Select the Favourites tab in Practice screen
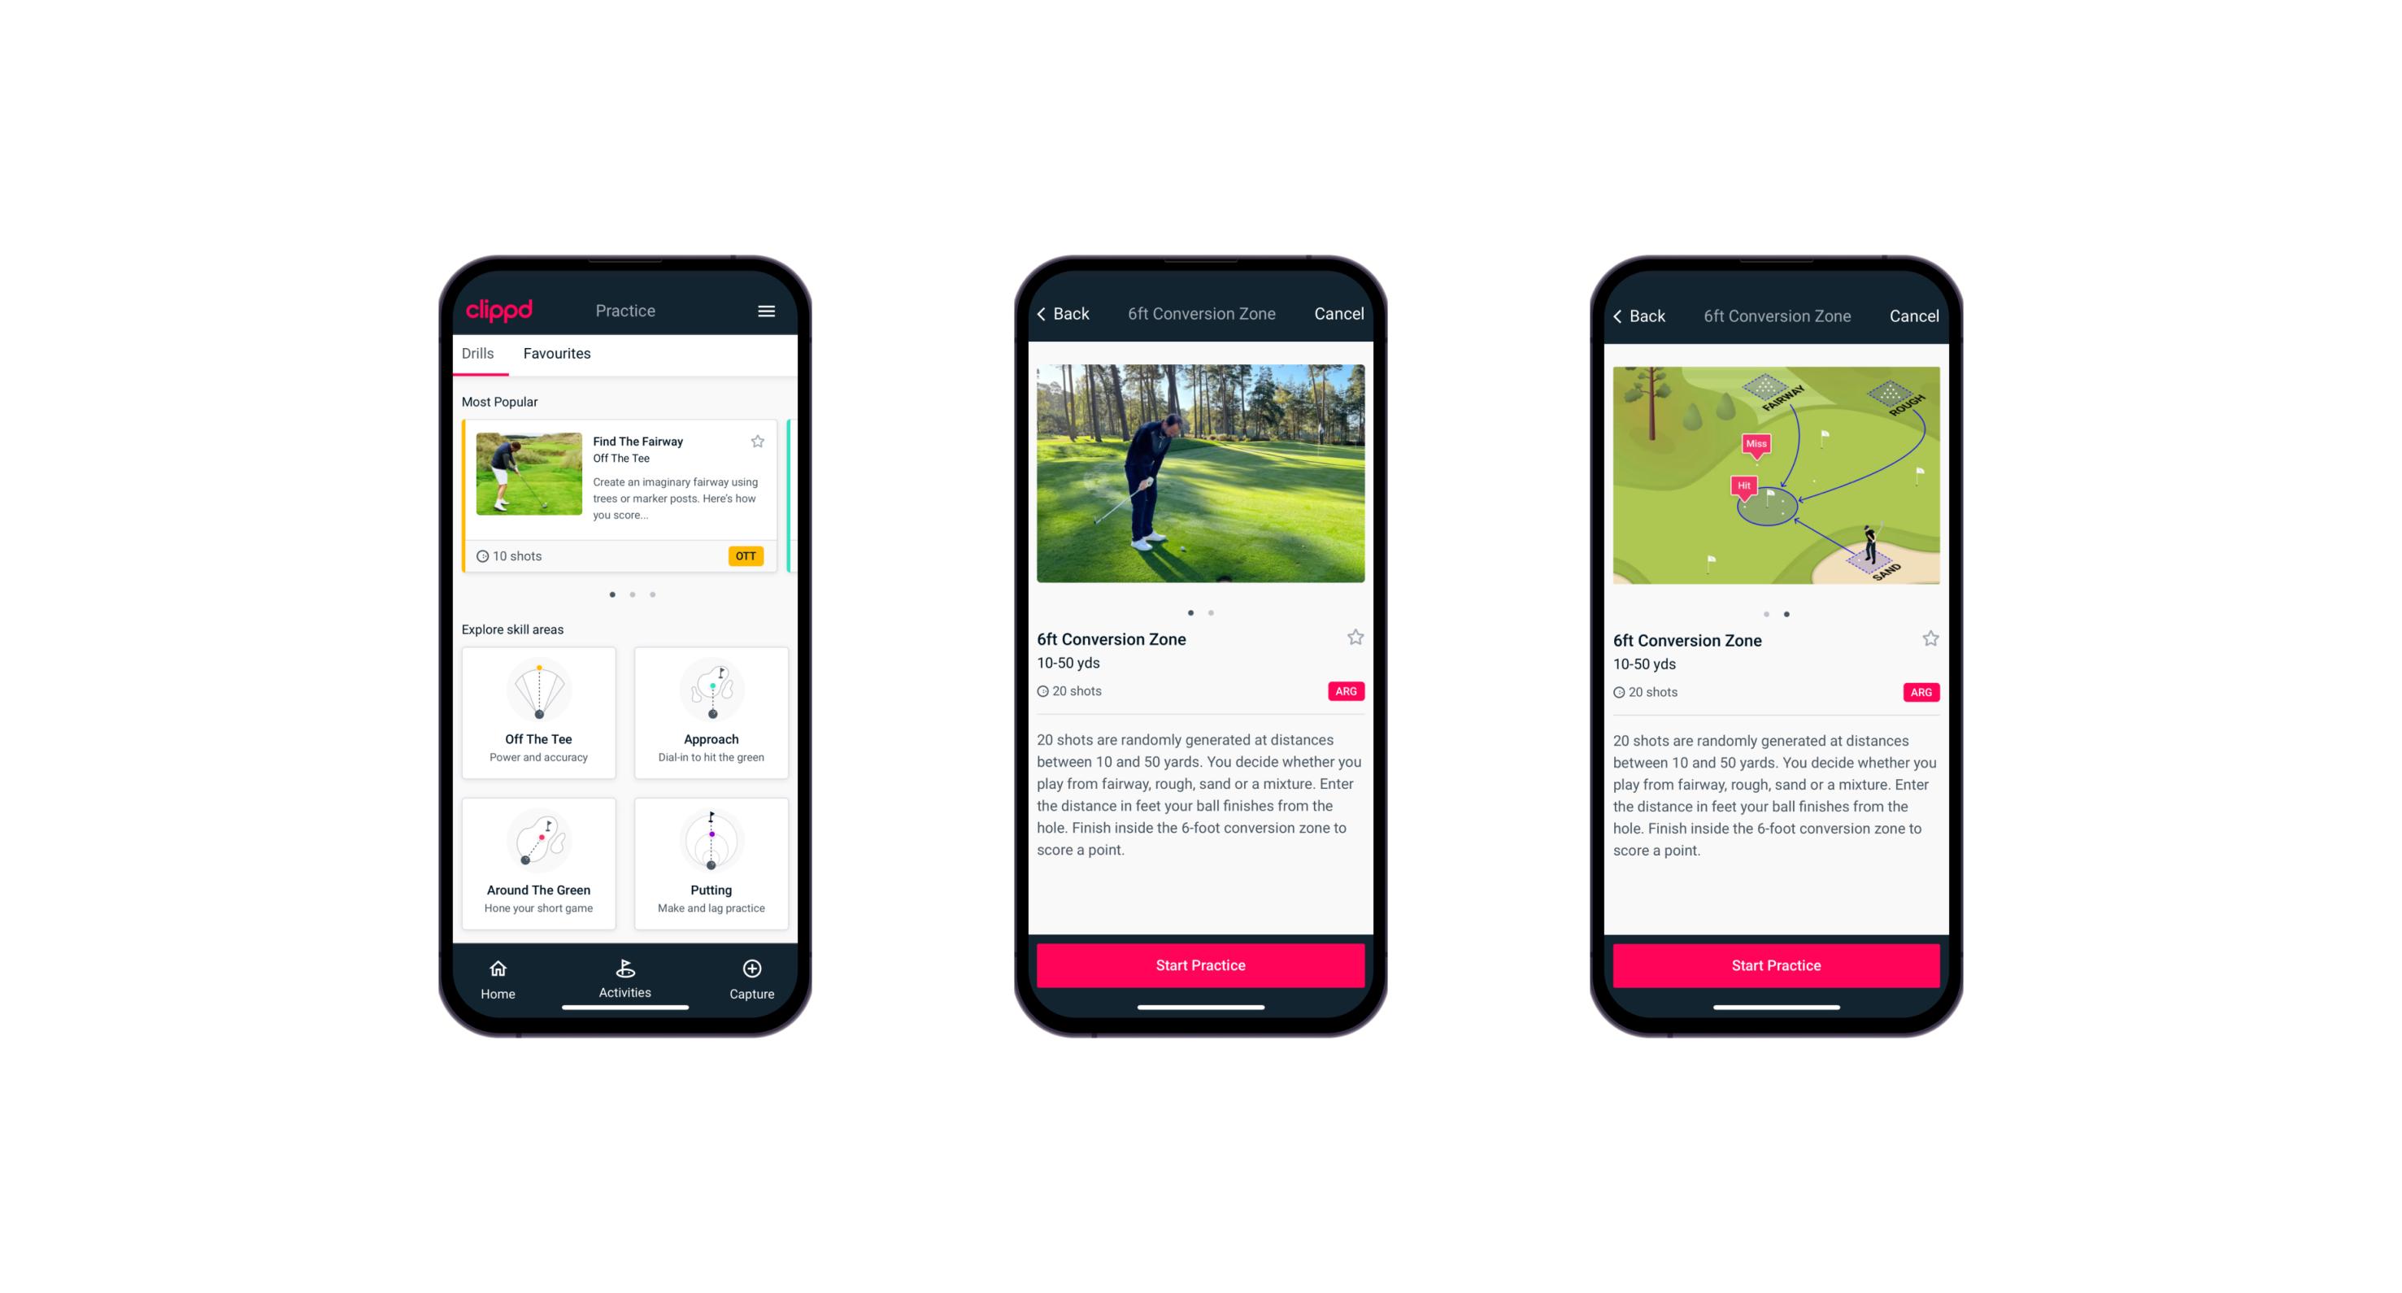The height and width of the screenshot is (1293, 2402). (557, 354)
